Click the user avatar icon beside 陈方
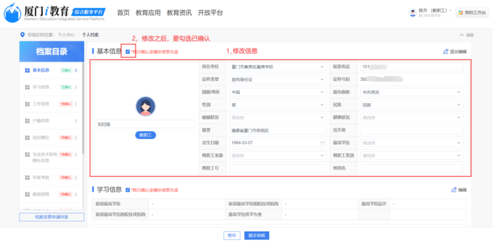The width and height of the screenshot is (493, 242). [413, 12]
